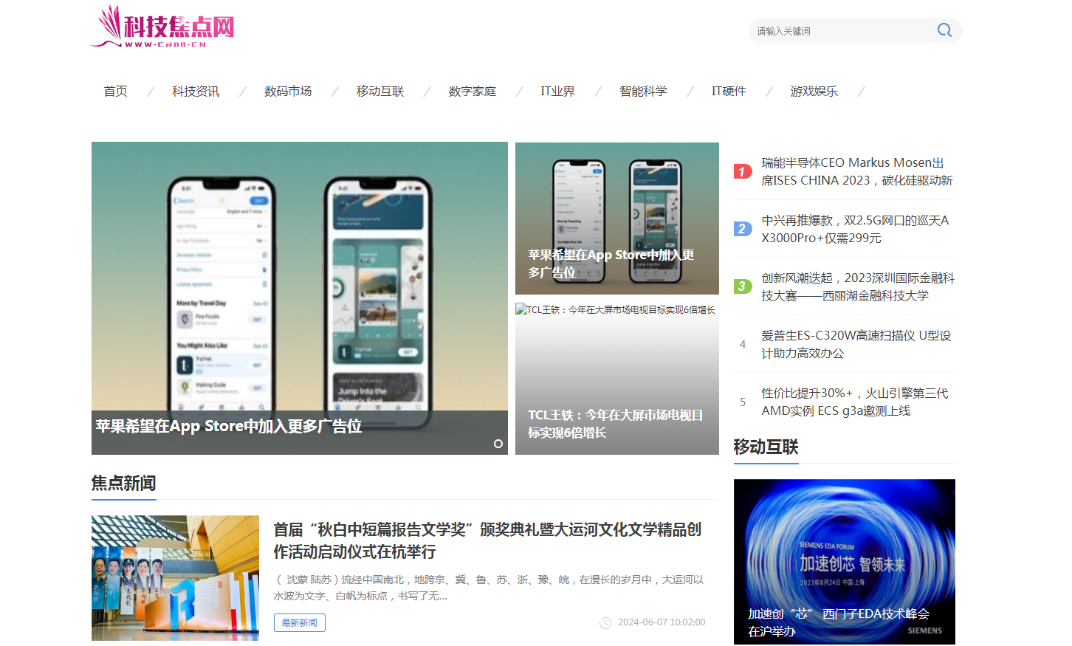Open the 爱普生ES-C320W高速扫描仪 article

coord(856,344)
